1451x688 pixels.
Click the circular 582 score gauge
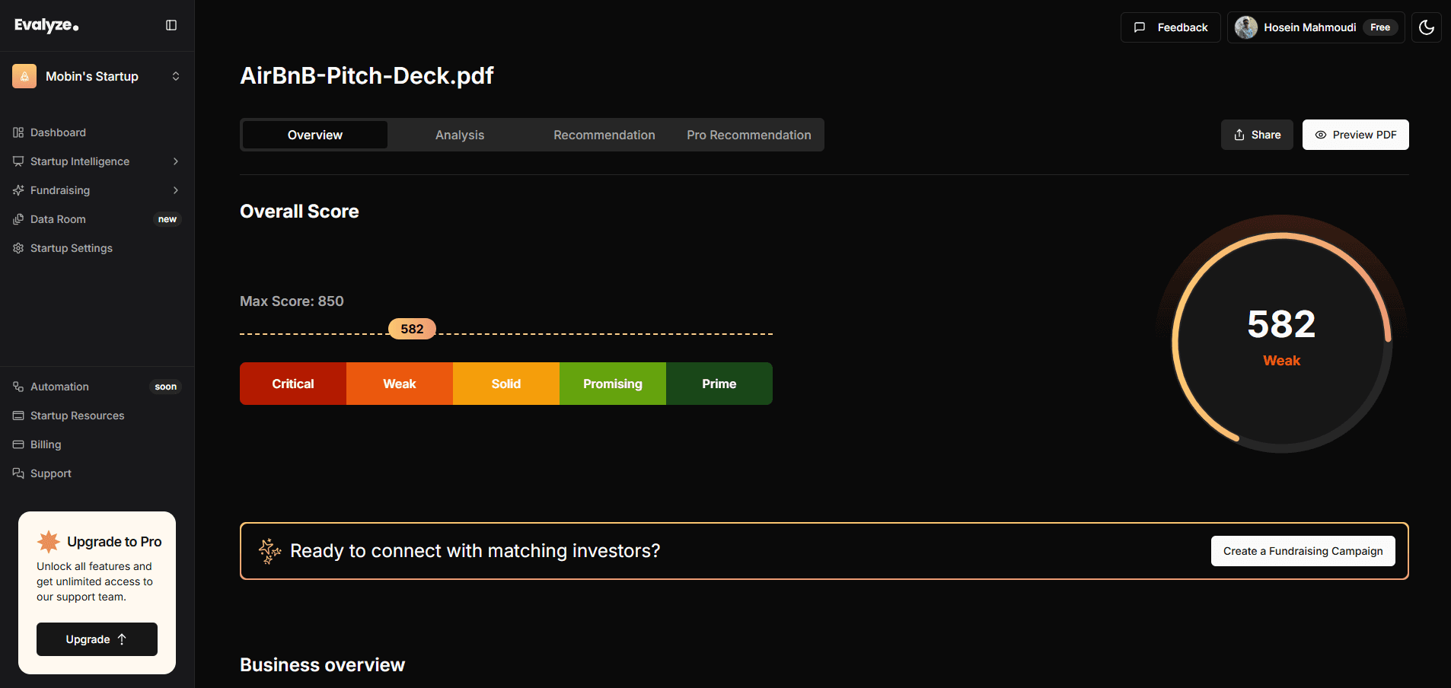pos(1282,342)
